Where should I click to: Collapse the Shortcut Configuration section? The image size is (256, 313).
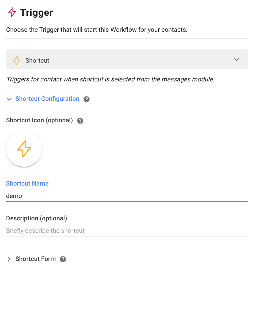tap(9, 99)
